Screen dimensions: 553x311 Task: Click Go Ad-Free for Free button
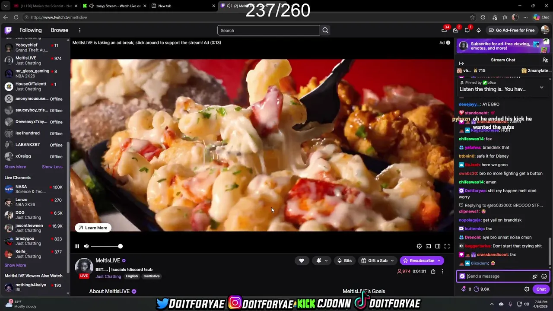512,30
